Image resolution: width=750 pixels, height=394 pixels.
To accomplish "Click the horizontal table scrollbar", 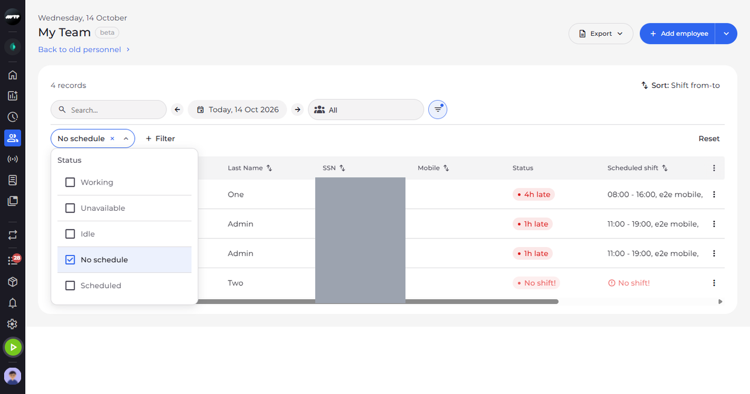I will tap(378, 302).
